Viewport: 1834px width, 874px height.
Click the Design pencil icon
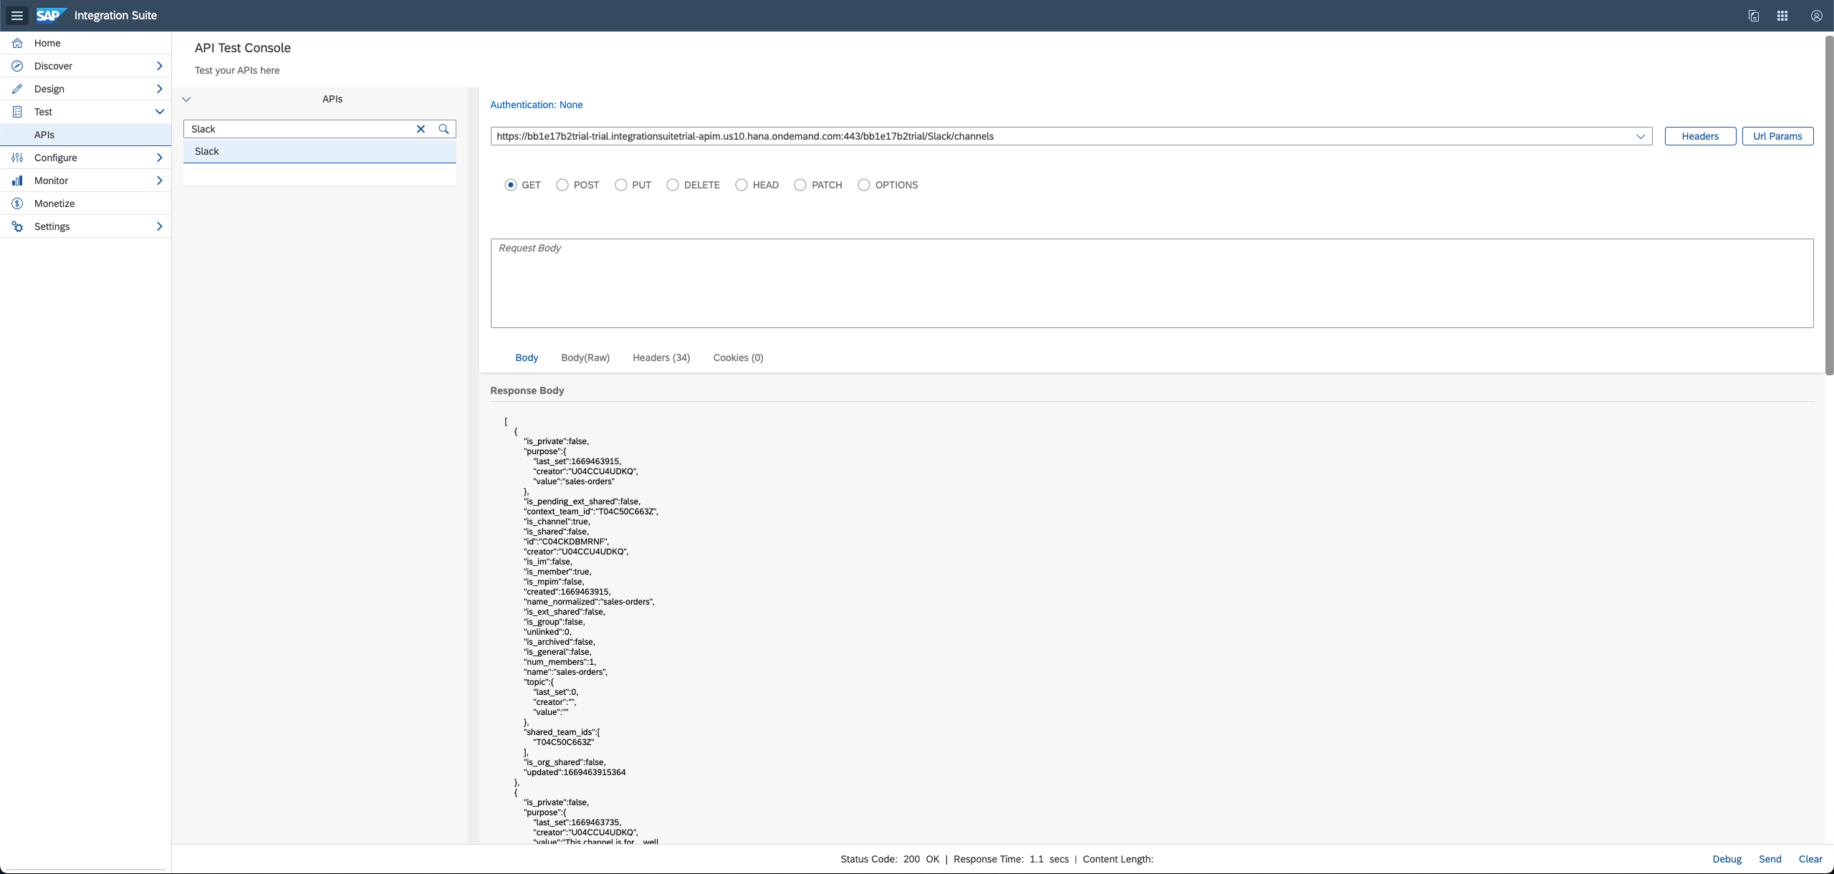(x=17, y=89)
